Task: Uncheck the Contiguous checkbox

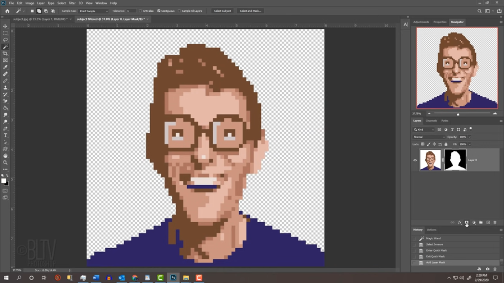Action: coord(159,11)
